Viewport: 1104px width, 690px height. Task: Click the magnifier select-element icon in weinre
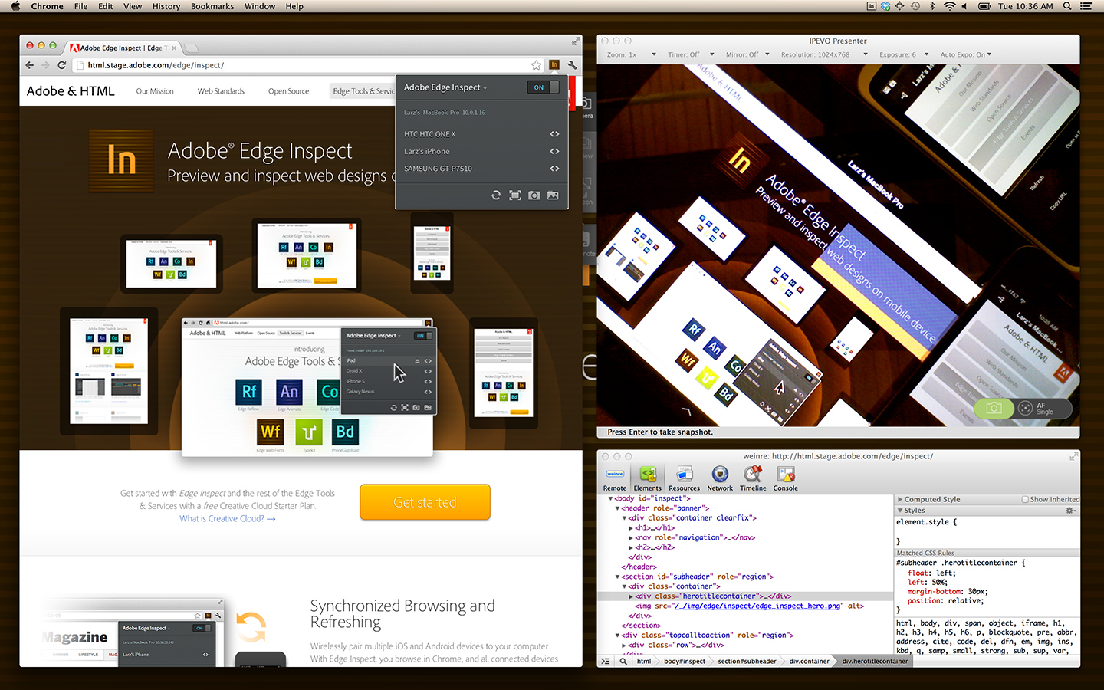click(623, 661)
